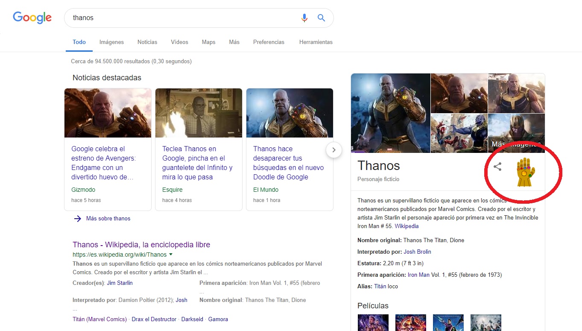Open the Gizmodo news article headline

(x=103, y=163)
